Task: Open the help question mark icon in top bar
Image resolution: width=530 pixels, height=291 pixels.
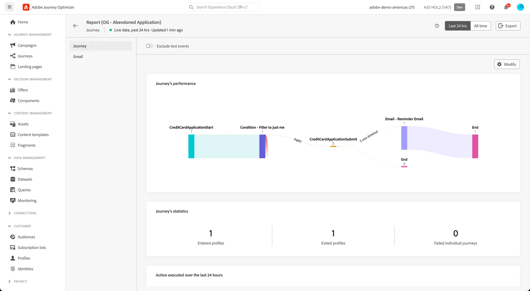Action: click(492, 7)
